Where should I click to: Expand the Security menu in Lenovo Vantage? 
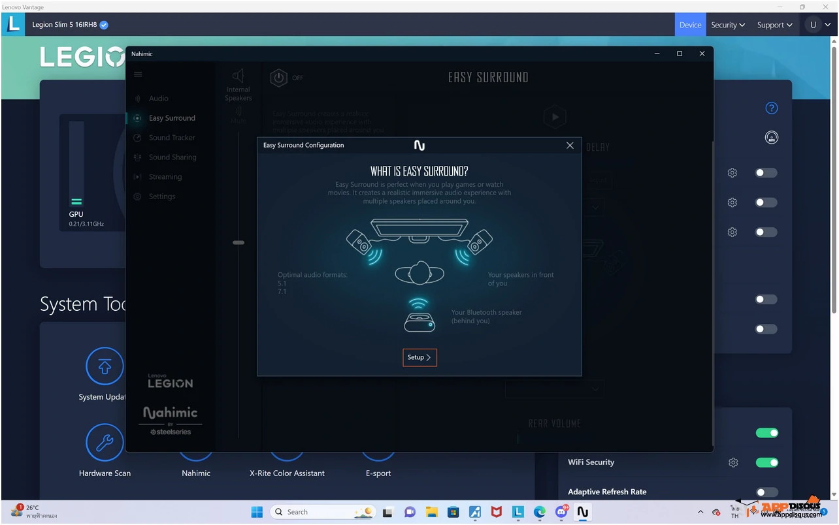pos(728,25)
